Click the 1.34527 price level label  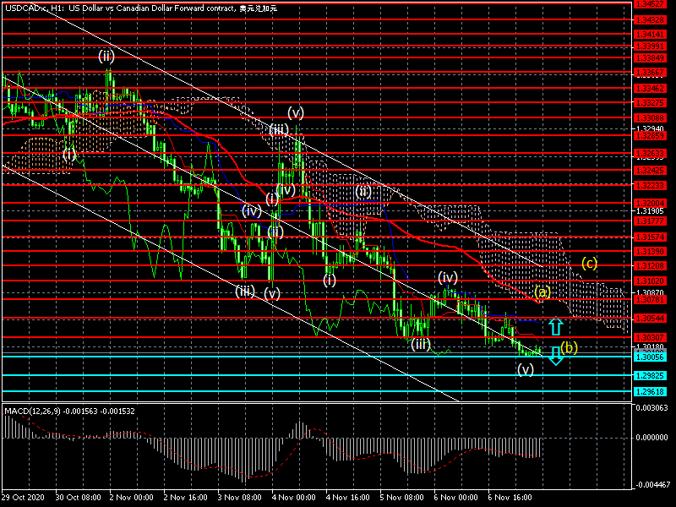[650, 5]
